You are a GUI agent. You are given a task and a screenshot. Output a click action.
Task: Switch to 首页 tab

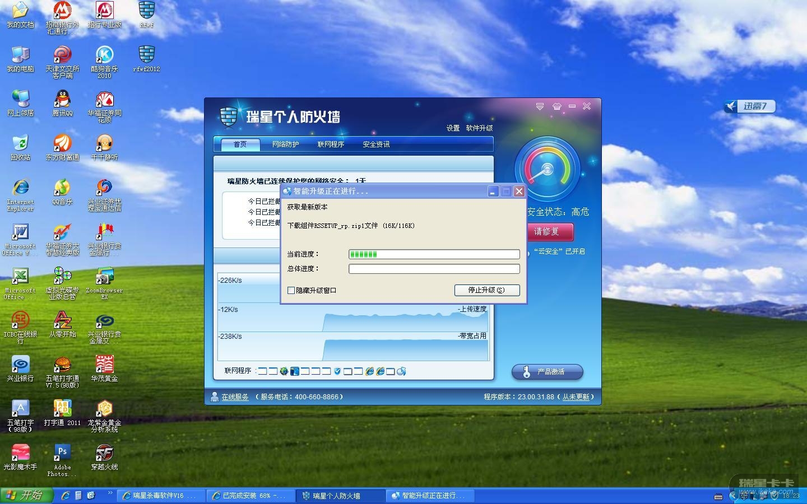[x=240, y=144]
